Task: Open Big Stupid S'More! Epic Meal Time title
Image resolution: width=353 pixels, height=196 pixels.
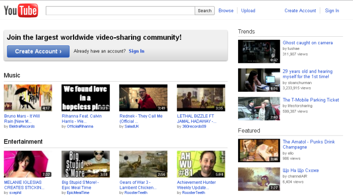Action: [80, 185]
